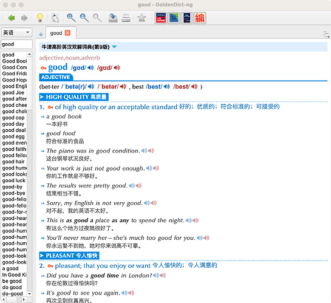The height and width of the screenshot is (303, 331).
Task: Play the blue audio for 'The piano was in good condition'
Action: [144, 151]
